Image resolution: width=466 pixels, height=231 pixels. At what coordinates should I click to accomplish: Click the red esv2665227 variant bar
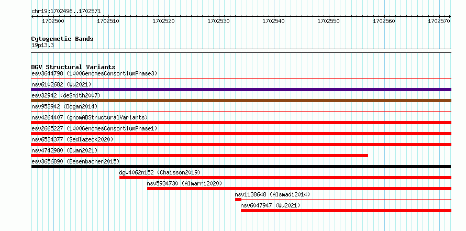point(241,134)
